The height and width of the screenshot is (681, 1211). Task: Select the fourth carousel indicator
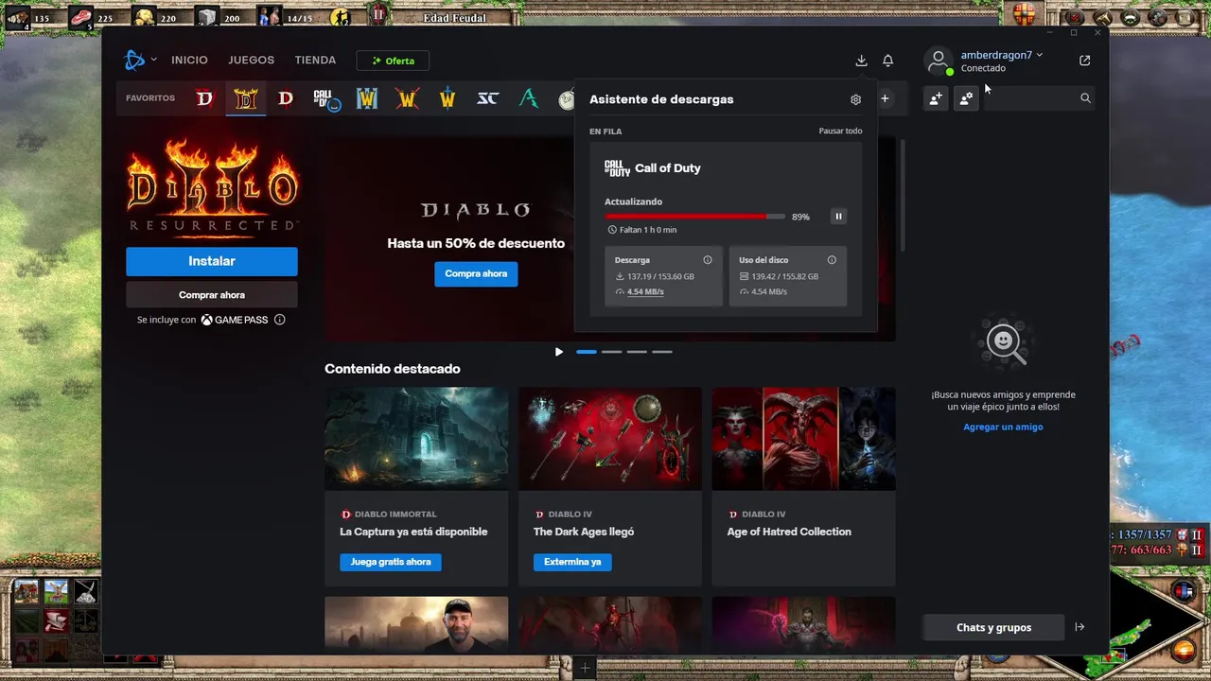[662, 352]
